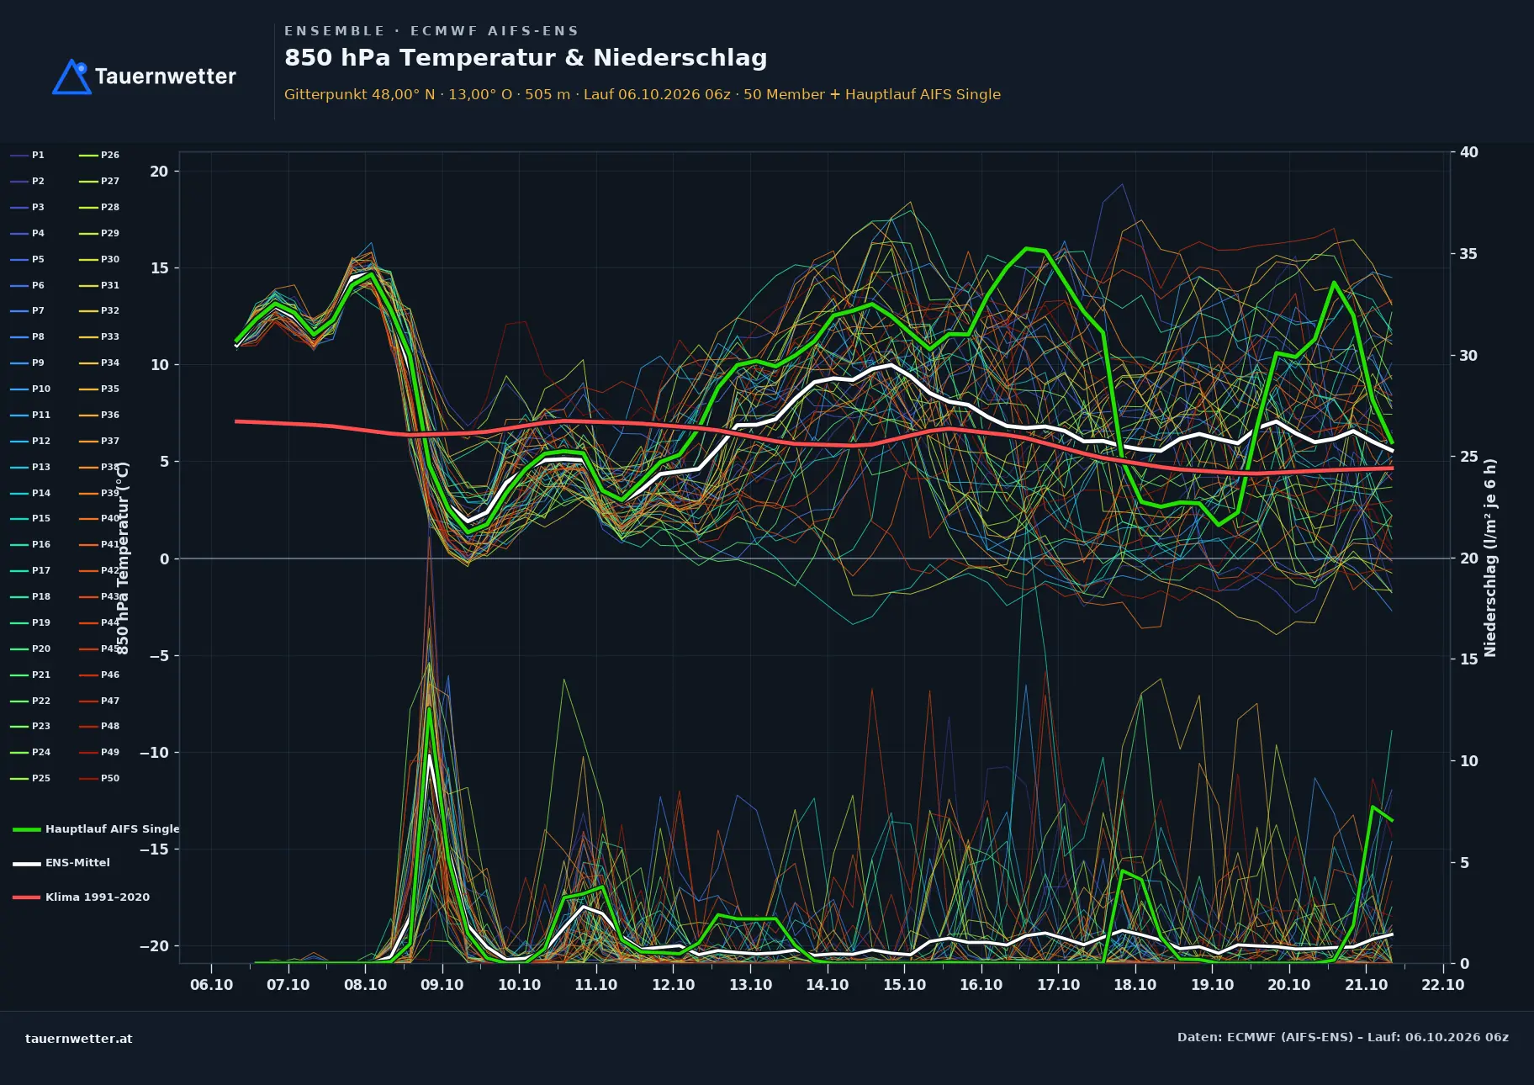Select the P10 legend entry
Image resolution: width=1534 pixels, height=1085 pixels.
tap(30, 389)
